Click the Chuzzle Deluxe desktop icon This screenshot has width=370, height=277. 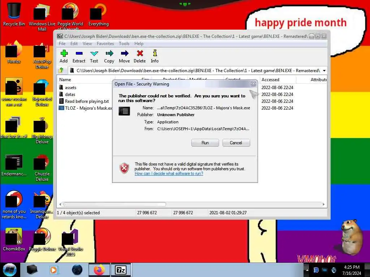(42, 167)
